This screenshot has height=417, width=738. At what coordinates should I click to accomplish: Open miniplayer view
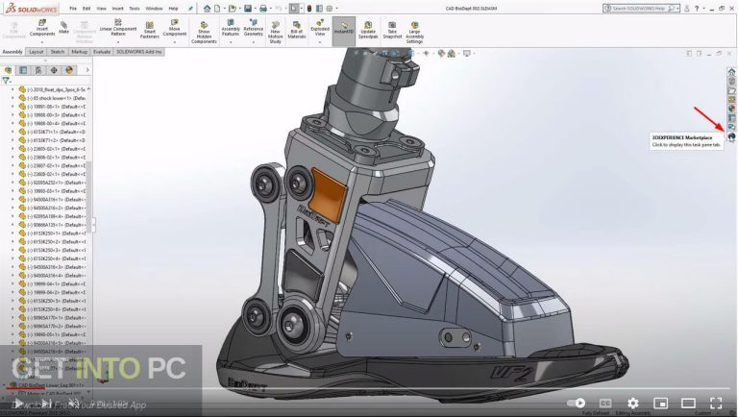(661, 404)
